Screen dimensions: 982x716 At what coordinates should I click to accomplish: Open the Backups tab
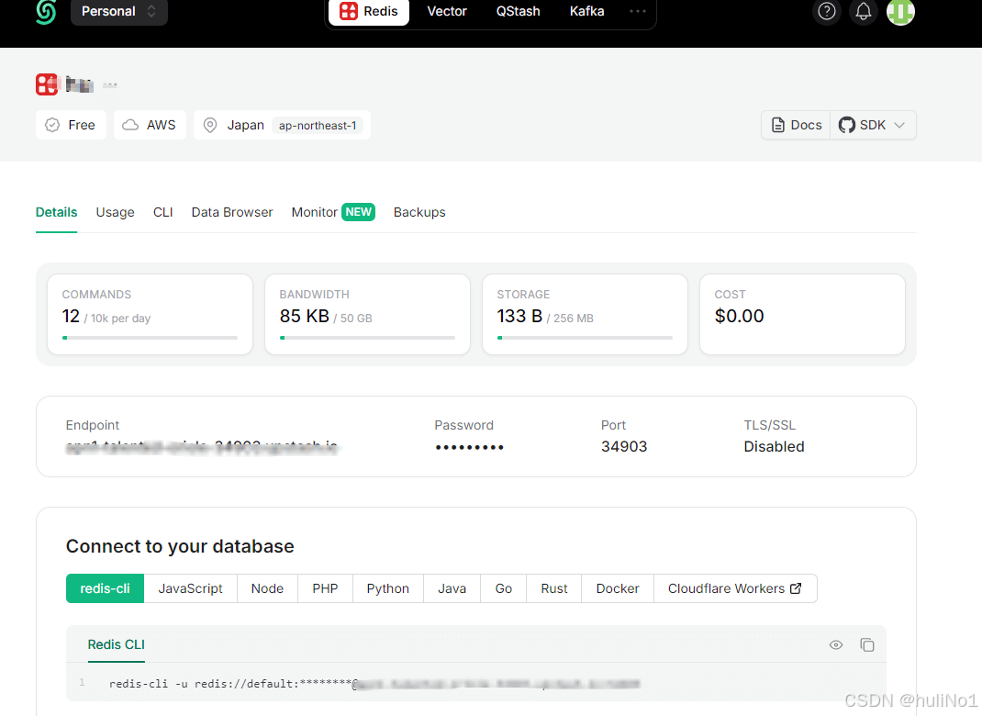pos(419,212)
